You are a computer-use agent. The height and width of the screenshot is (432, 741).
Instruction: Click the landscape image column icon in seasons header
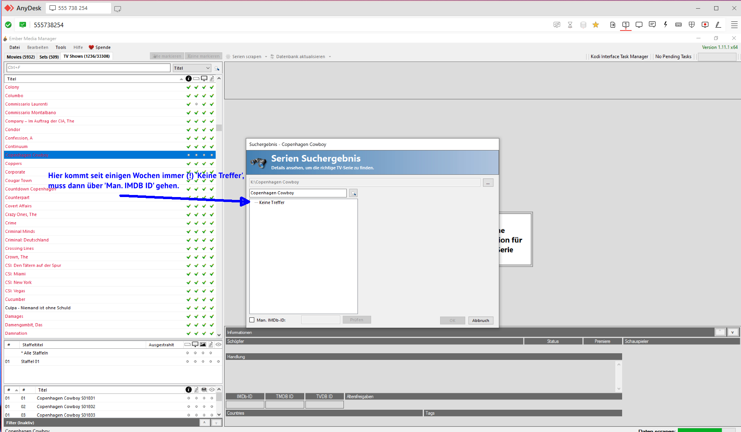click(203, 344)
